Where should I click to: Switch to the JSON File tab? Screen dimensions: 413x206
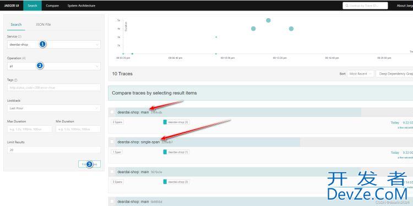click(x=44, y=24)
